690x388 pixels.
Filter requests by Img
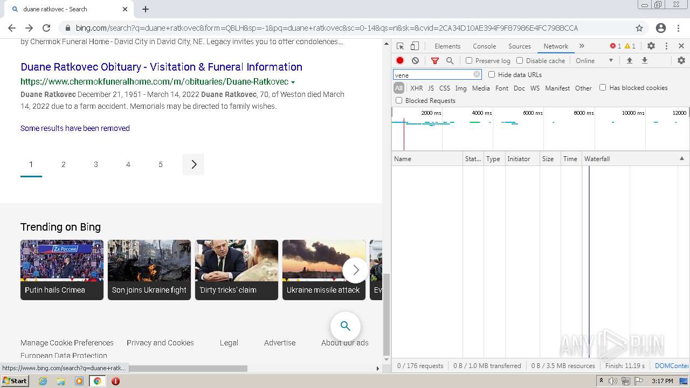point(461,88)
